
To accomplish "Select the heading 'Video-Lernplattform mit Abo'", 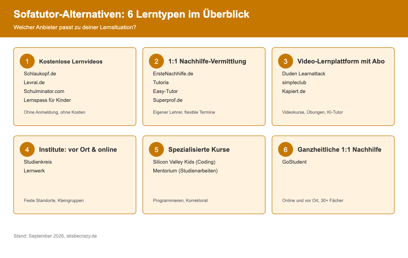I will (x=341, y=61).
